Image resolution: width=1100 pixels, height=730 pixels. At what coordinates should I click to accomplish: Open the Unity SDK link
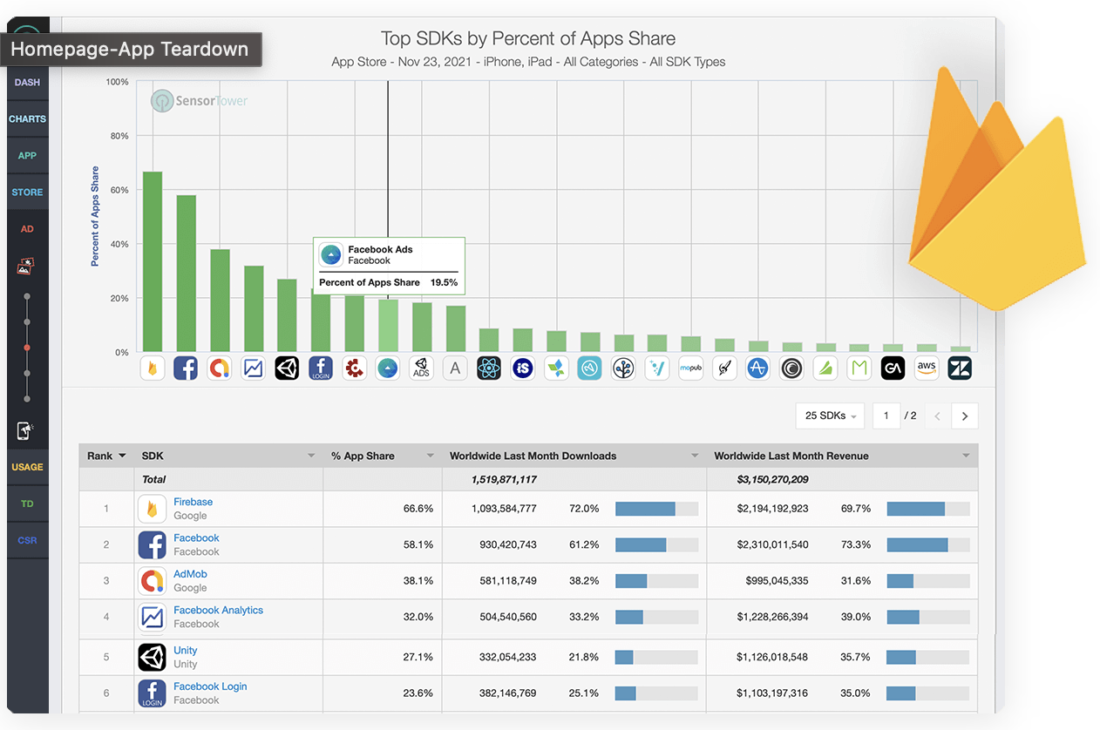pyautogui.click(x=185, y=650)
